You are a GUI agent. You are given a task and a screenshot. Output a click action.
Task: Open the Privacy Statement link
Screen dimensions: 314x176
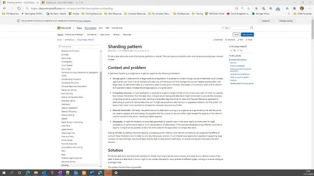tap(84, 21)
